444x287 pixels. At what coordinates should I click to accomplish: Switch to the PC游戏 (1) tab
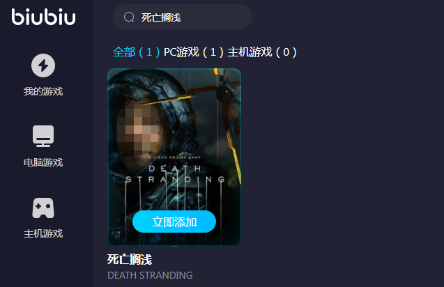coord(194,52)
